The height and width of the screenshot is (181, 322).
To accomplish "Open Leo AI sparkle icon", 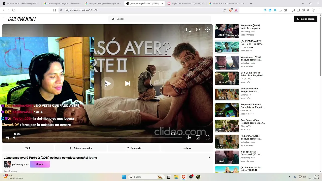I will (308, 10).
